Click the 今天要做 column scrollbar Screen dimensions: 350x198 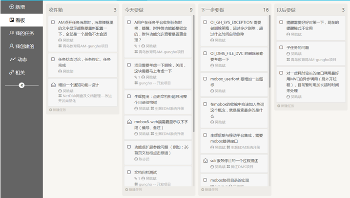tap(194, 73)
